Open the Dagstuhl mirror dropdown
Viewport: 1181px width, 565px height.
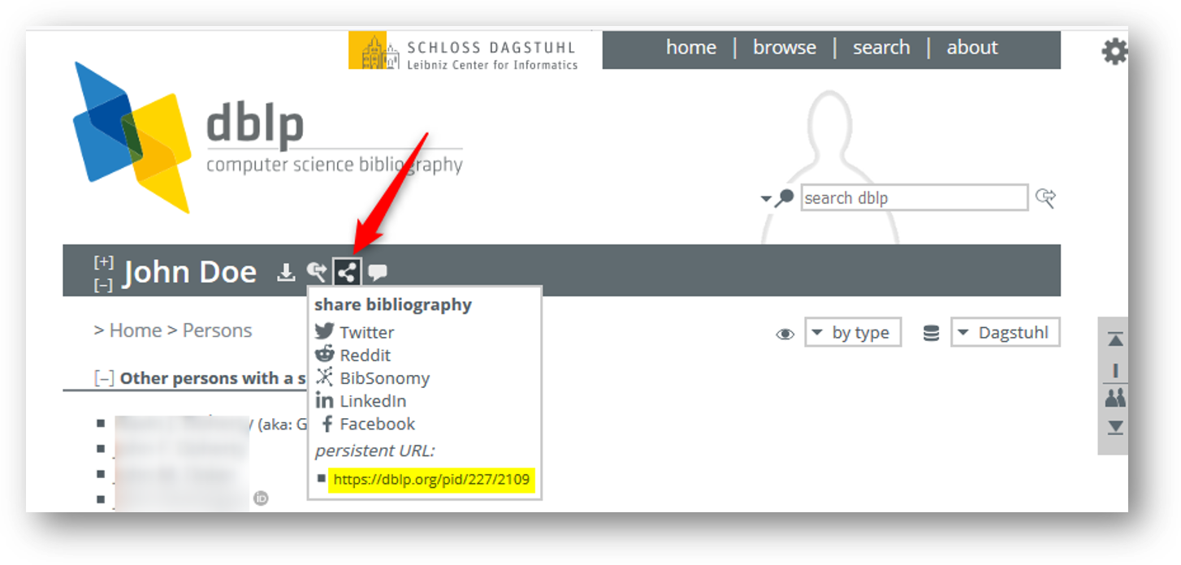[x=1006, y=332]
